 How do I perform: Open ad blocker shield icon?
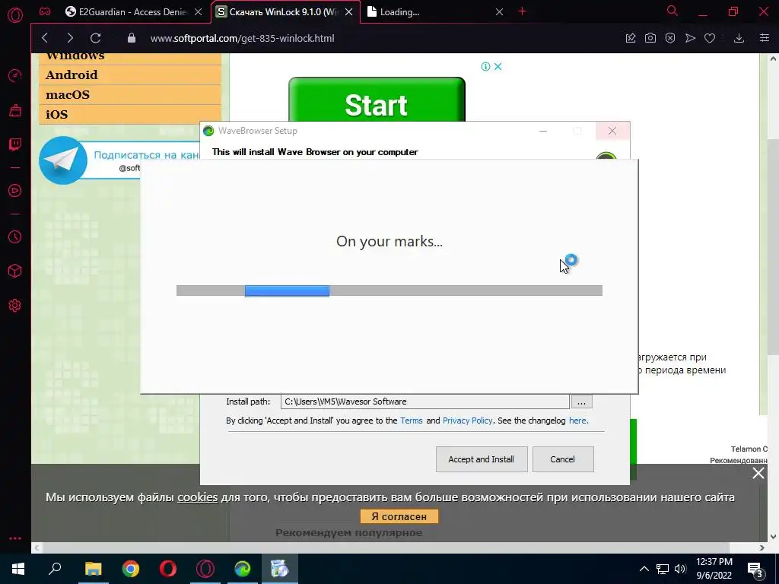[x=670, y=38]
